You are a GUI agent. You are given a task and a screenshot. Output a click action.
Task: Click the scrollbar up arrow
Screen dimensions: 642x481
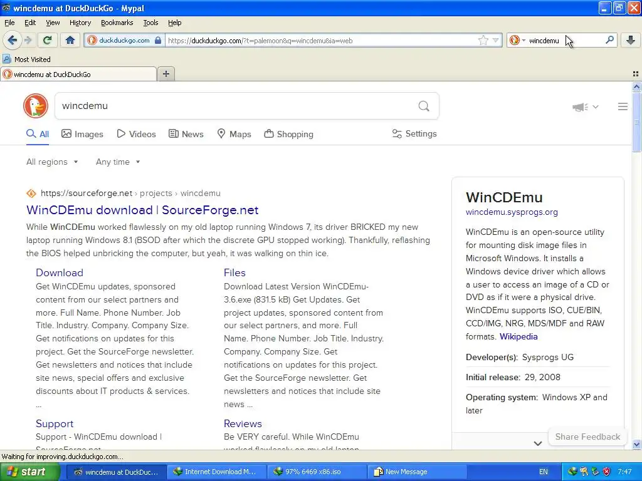[x=636, y=86]
